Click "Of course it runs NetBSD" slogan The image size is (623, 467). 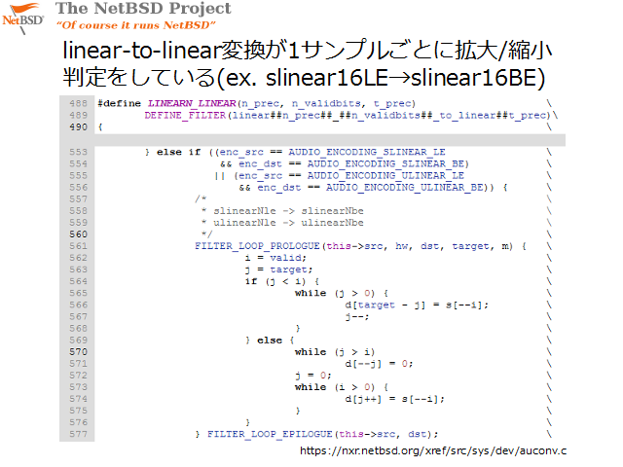136,25
